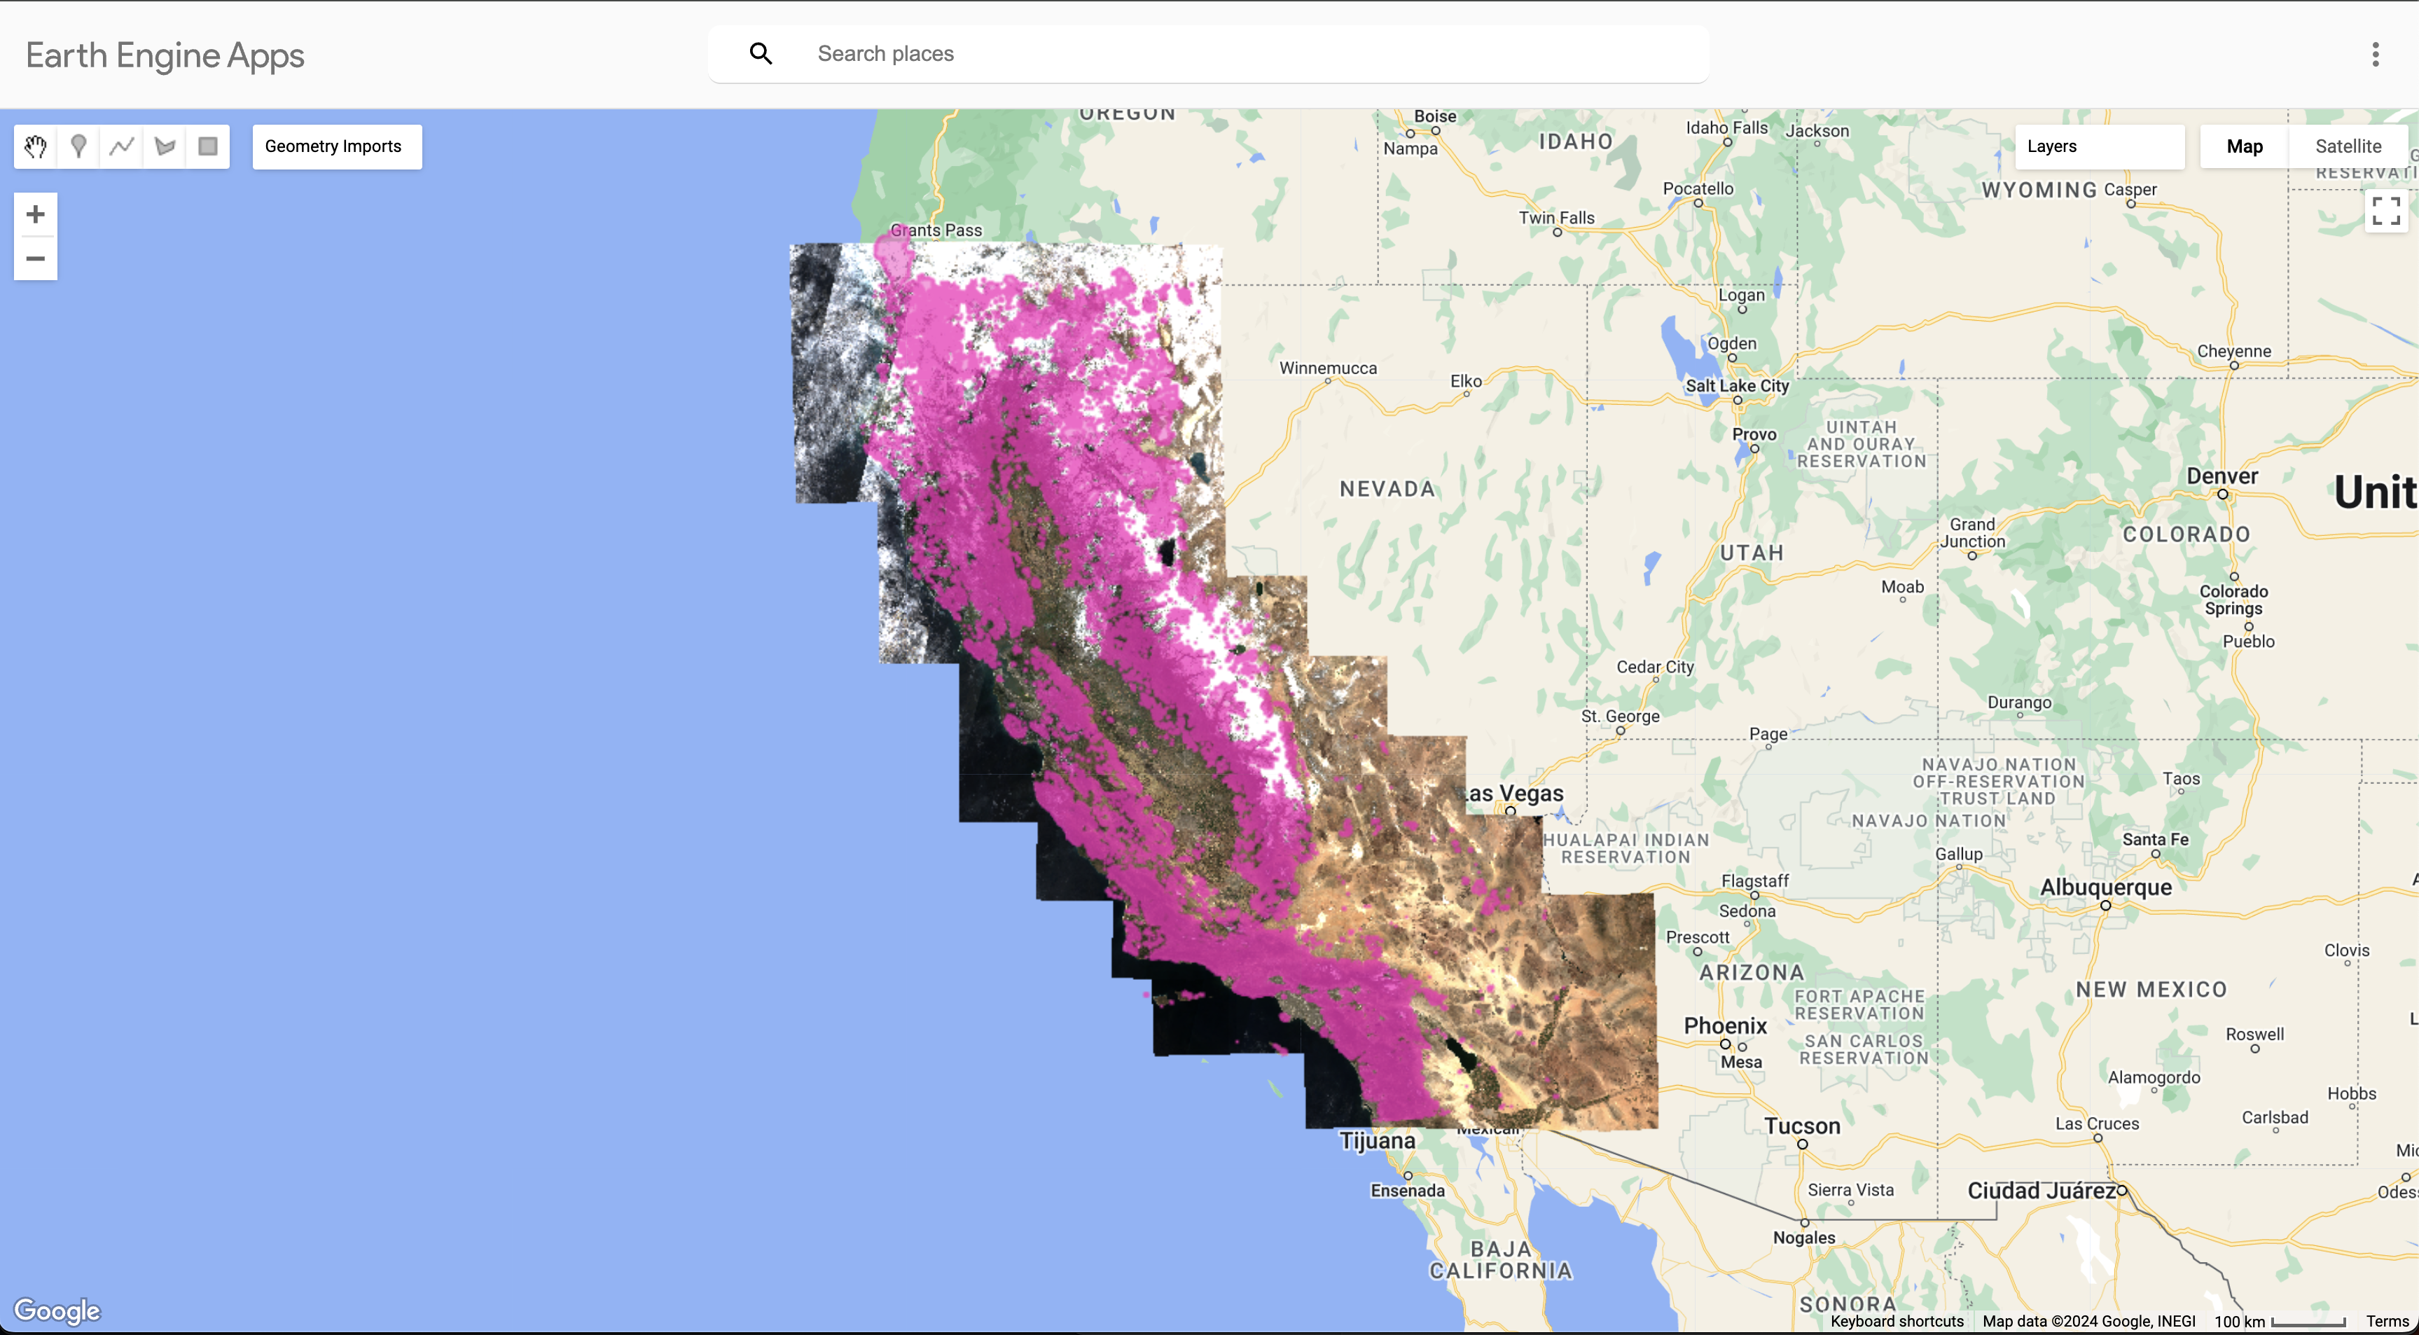Open the map Terms link
The width and height of the screenshot is (2419, 1335).
tap(2387, 1321)
